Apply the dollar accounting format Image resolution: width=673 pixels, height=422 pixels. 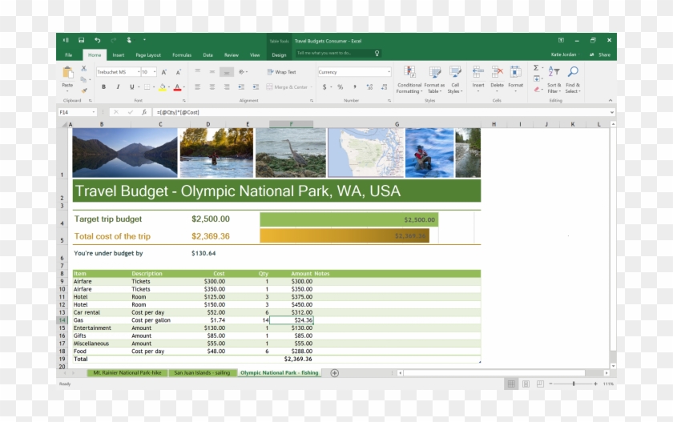click(x=324, y=87)
